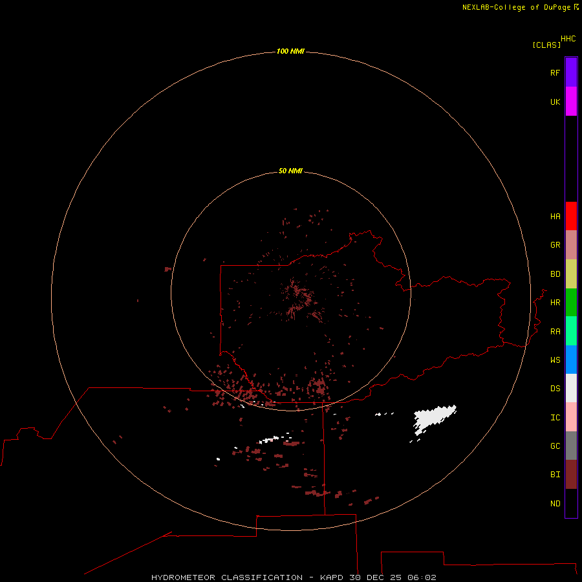Click the HR legend label

pos(555,303)
